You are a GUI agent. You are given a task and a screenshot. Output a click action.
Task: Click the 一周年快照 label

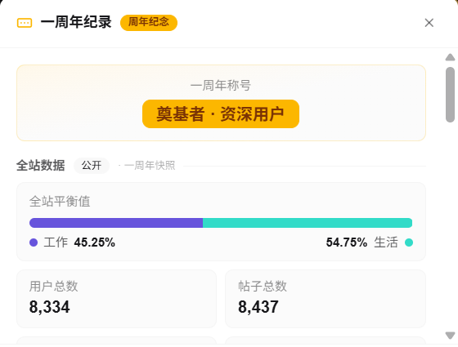[150, 165]
